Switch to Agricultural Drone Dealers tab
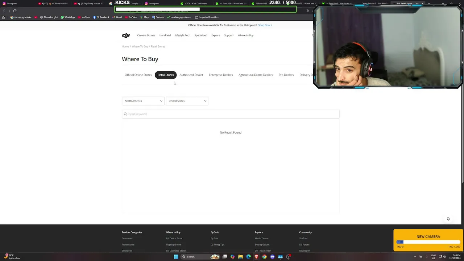464x261 pixels. click(256, 75)
